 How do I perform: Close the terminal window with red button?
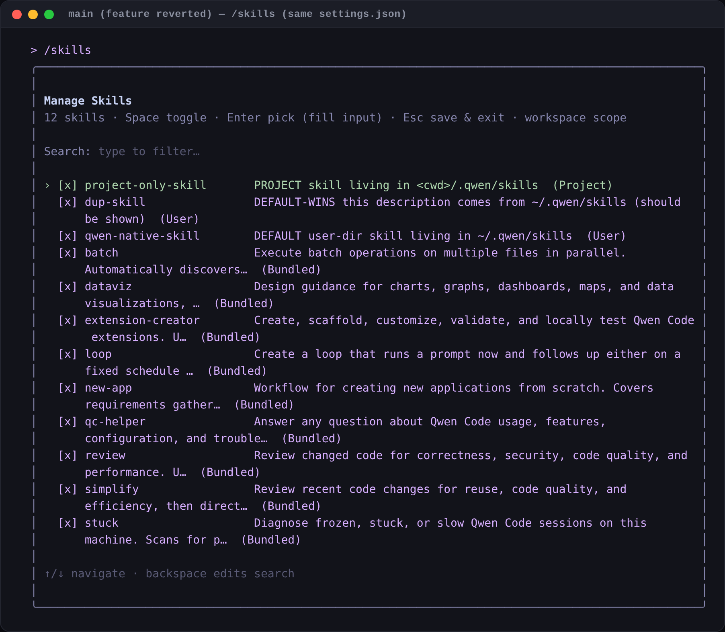(17, 14)
